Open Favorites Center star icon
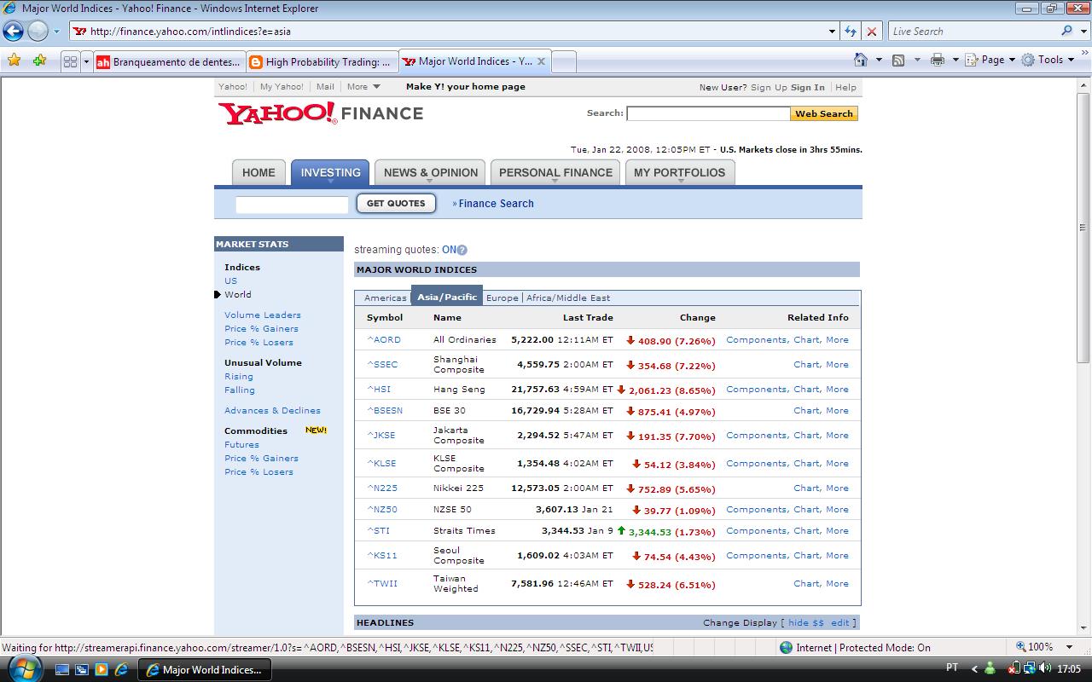Viewport: 1092px width, 682px height. (x=14, y=61)
